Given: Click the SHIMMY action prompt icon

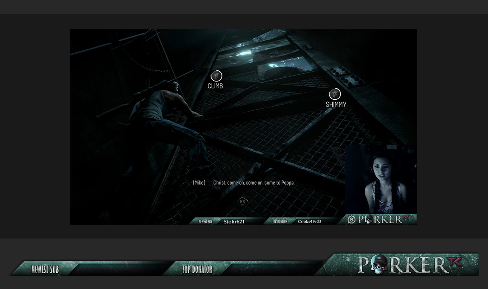Looking at the screenshot, I should (335, 94).
